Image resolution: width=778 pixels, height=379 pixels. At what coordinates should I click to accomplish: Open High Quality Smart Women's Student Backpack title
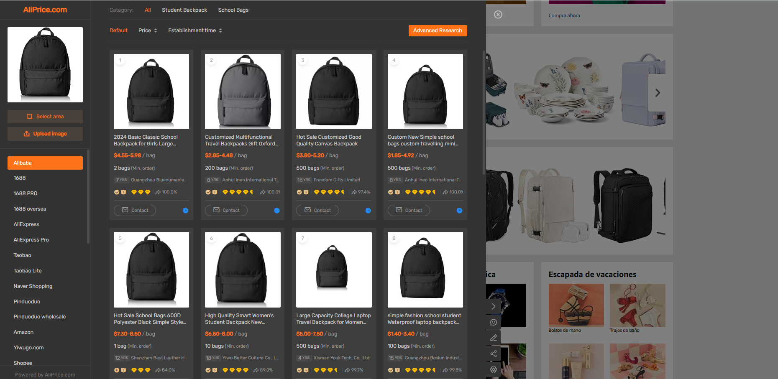coord(239,319)
